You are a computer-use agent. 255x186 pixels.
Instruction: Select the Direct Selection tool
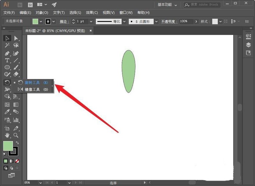click(x=16, y=39)
